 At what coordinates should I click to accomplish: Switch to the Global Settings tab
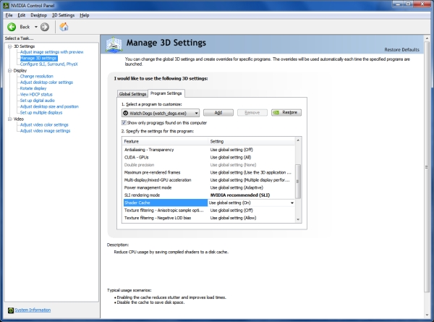(132, 93)
